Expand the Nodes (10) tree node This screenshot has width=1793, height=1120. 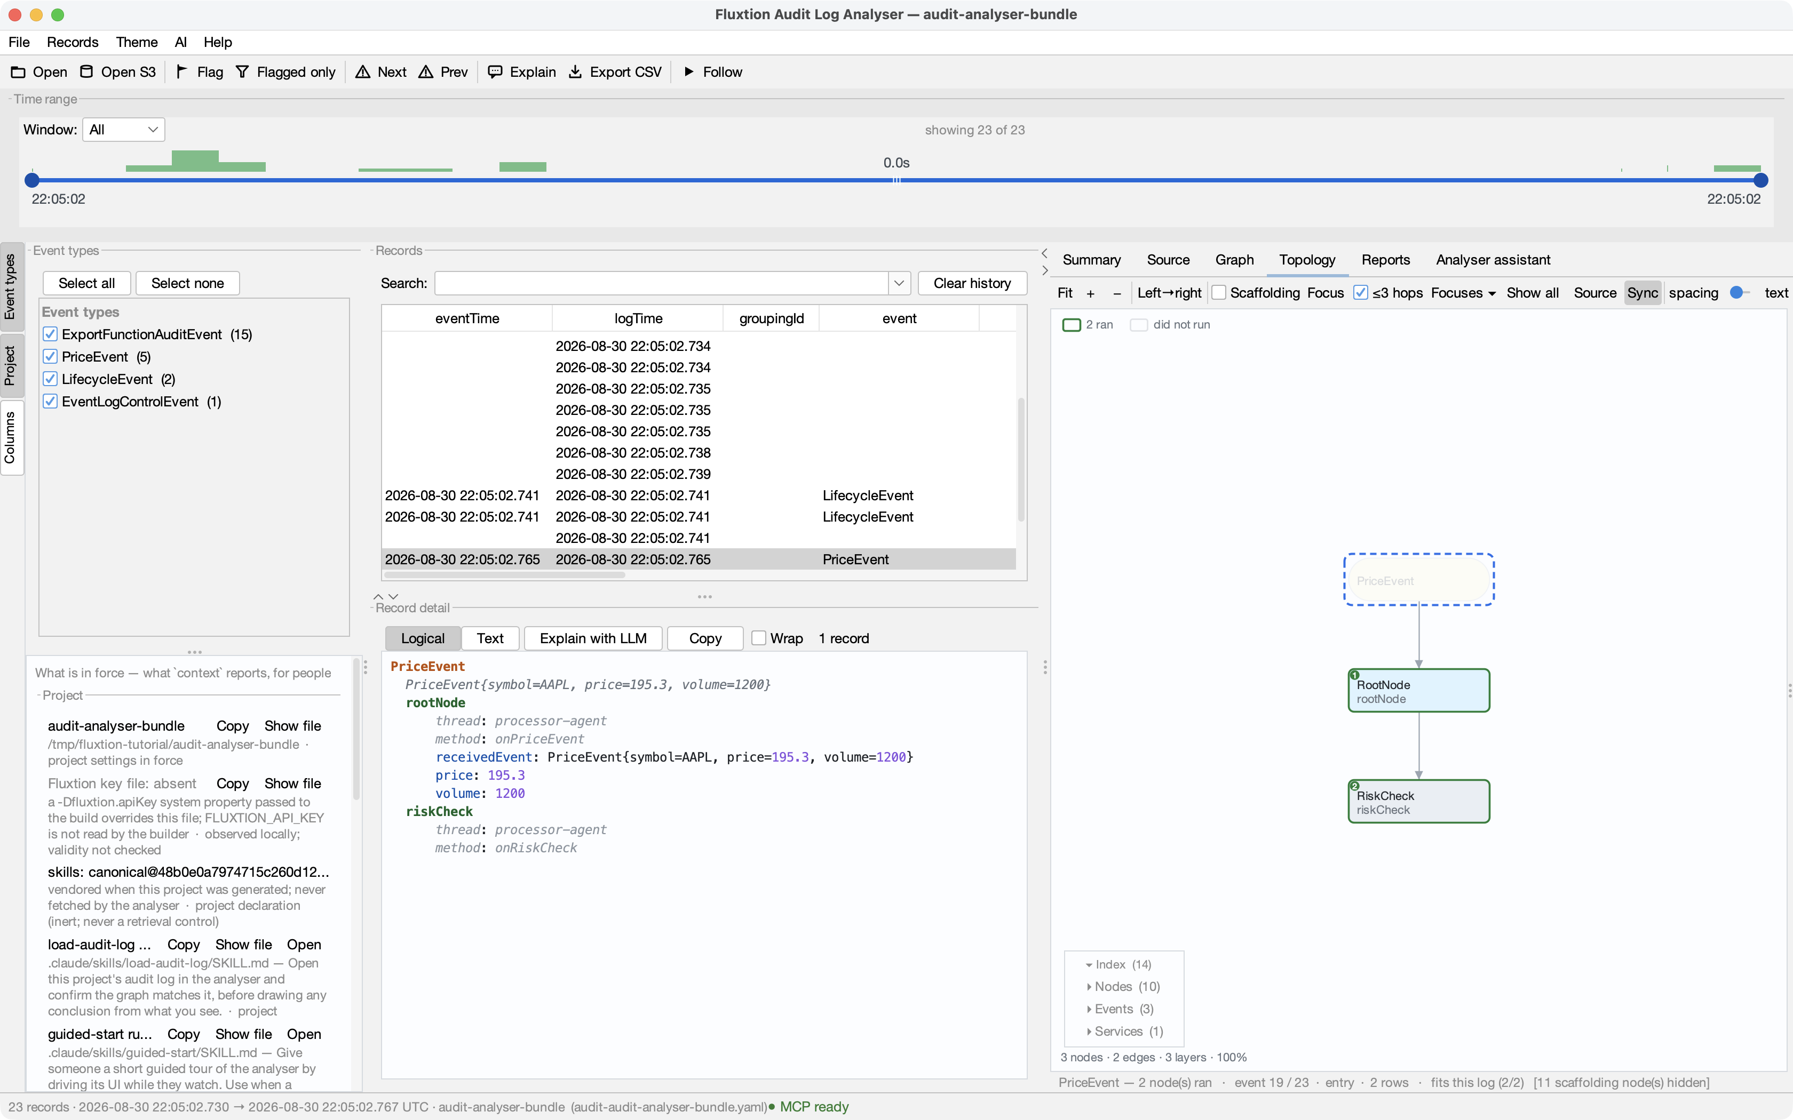coord(1089,987)
